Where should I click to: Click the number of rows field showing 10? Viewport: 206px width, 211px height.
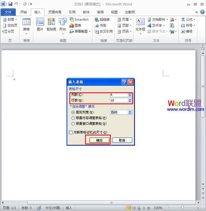(119, 101)
